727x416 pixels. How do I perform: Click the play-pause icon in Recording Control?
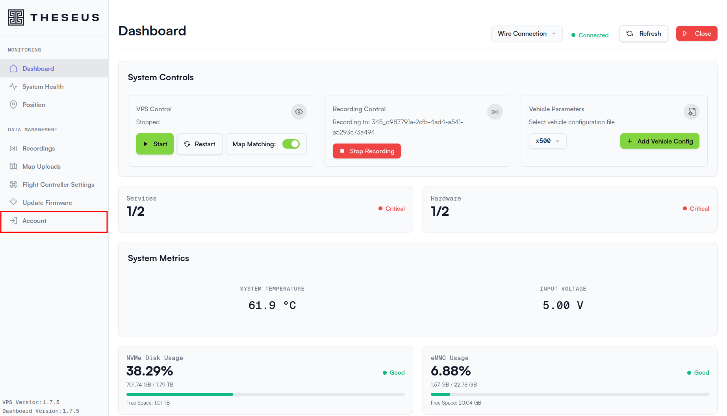(x=495, y=112)
